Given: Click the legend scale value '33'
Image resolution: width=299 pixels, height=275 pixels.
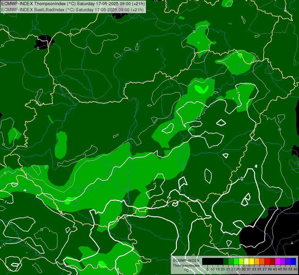Looking at the screenshot, I should (254, 269).
